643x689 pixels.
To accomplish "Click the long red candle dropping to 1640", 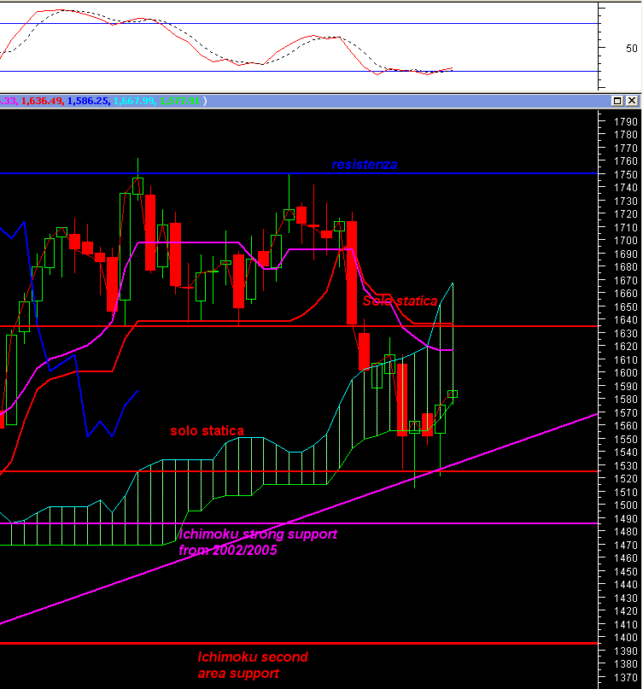I will pyautogui.click(x=352, y=272).
